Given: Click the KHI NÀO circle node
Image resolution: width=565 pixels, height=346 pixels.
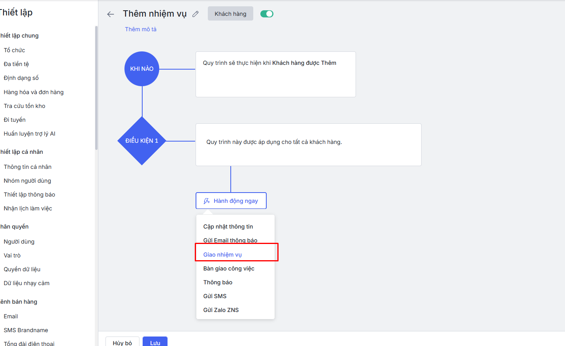Looking at the screenshot, I should tap(142, 69).
